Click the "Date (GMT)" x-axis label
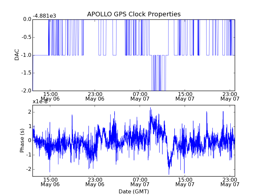Viewport: 261px width, 196px height. (134, 192)
